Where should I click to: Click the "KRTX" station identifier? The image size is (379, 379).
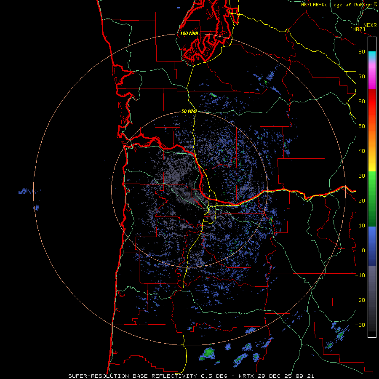(x=246, y=376)
